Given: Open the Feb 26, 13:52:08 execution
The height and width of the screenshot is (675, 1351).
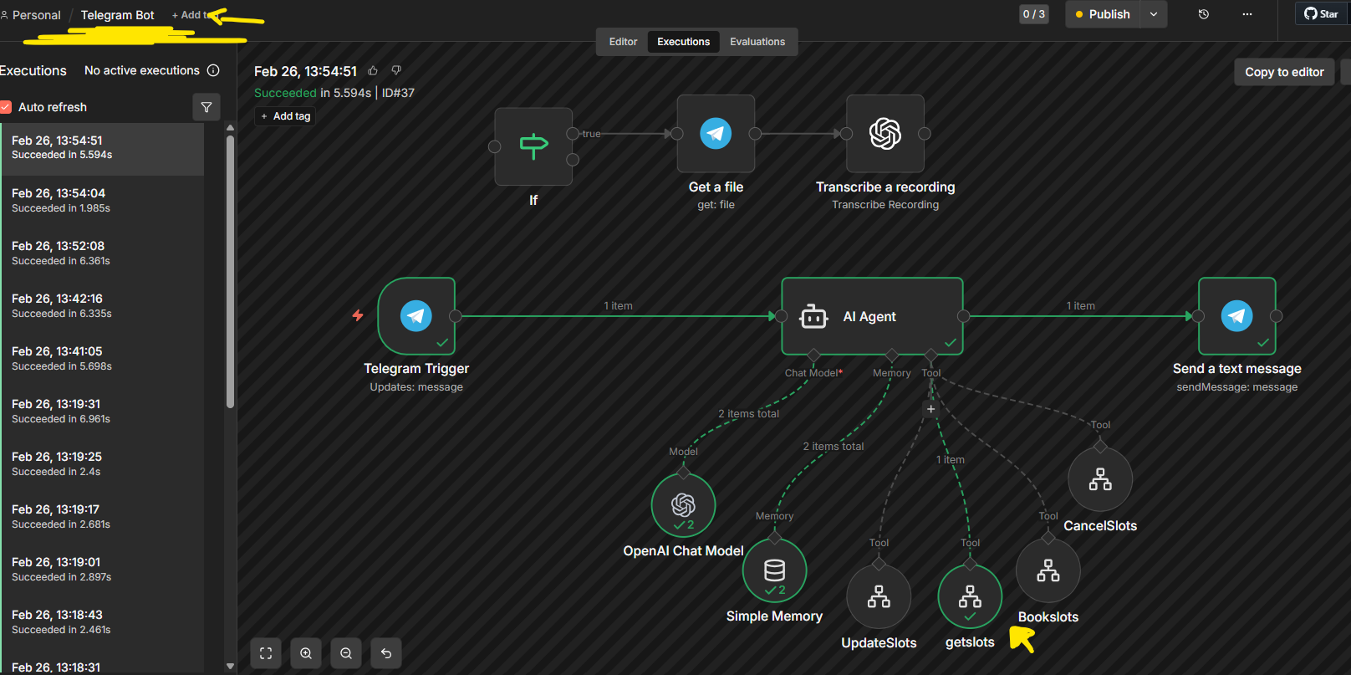Looking at the screenshot, I should coord(102,253).
